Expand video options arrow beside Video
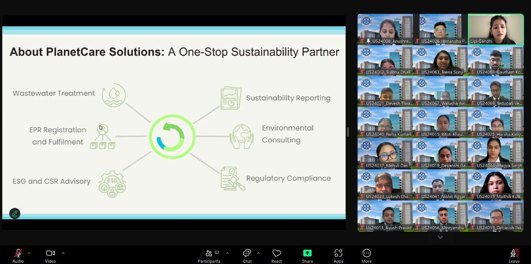The width and height of the screenshot is (531, 264). (x=63, y=253)
